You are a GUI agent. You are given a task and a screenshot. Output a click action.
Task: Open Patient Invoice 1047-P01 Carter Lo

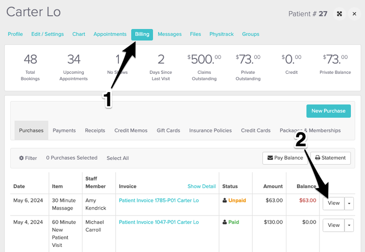coord(159,222)
